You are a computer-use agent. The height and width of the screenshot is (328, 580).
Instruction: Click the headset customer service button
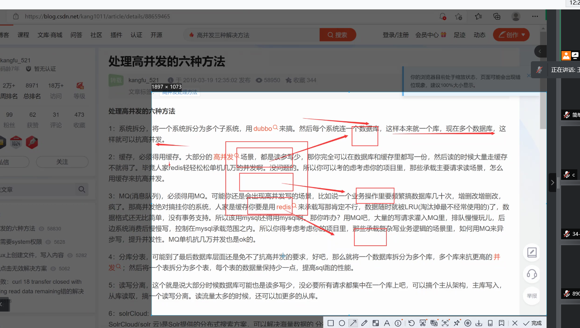pos(532,274)
